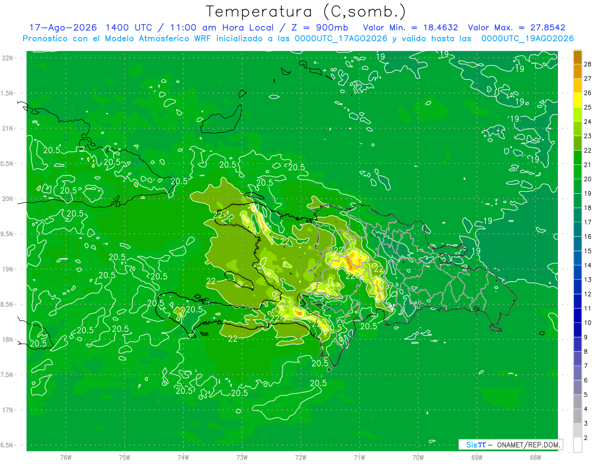Click the 'Valor Max. = 27.8542' value
Screen dimensions: 601x464
(x=516, y=28)
